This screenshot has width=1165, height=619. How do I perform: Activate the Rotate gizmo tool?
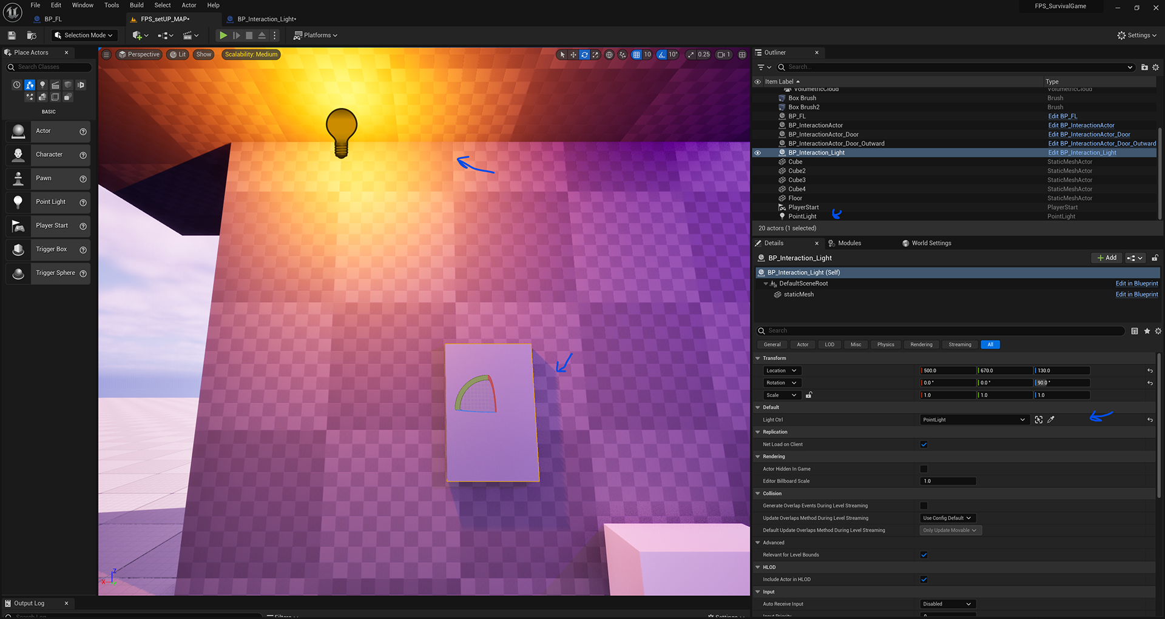(584, 55)
